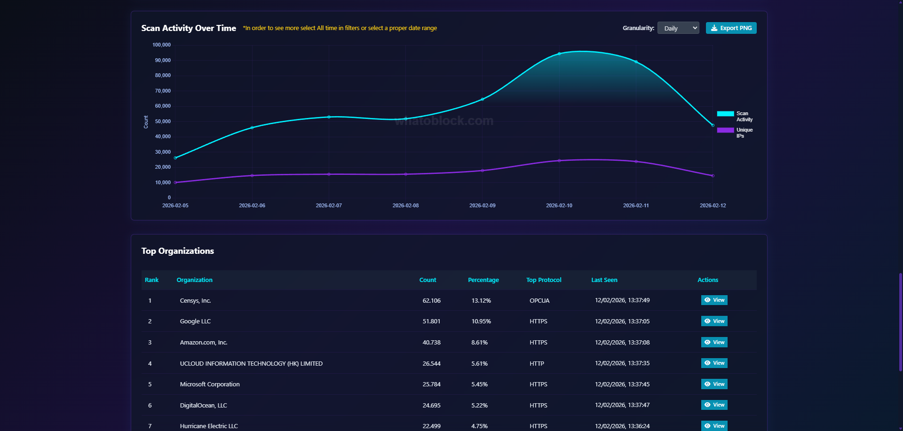Sort table by Top Protocol column header
903x431 pixels.
click(x=544, y=280)
